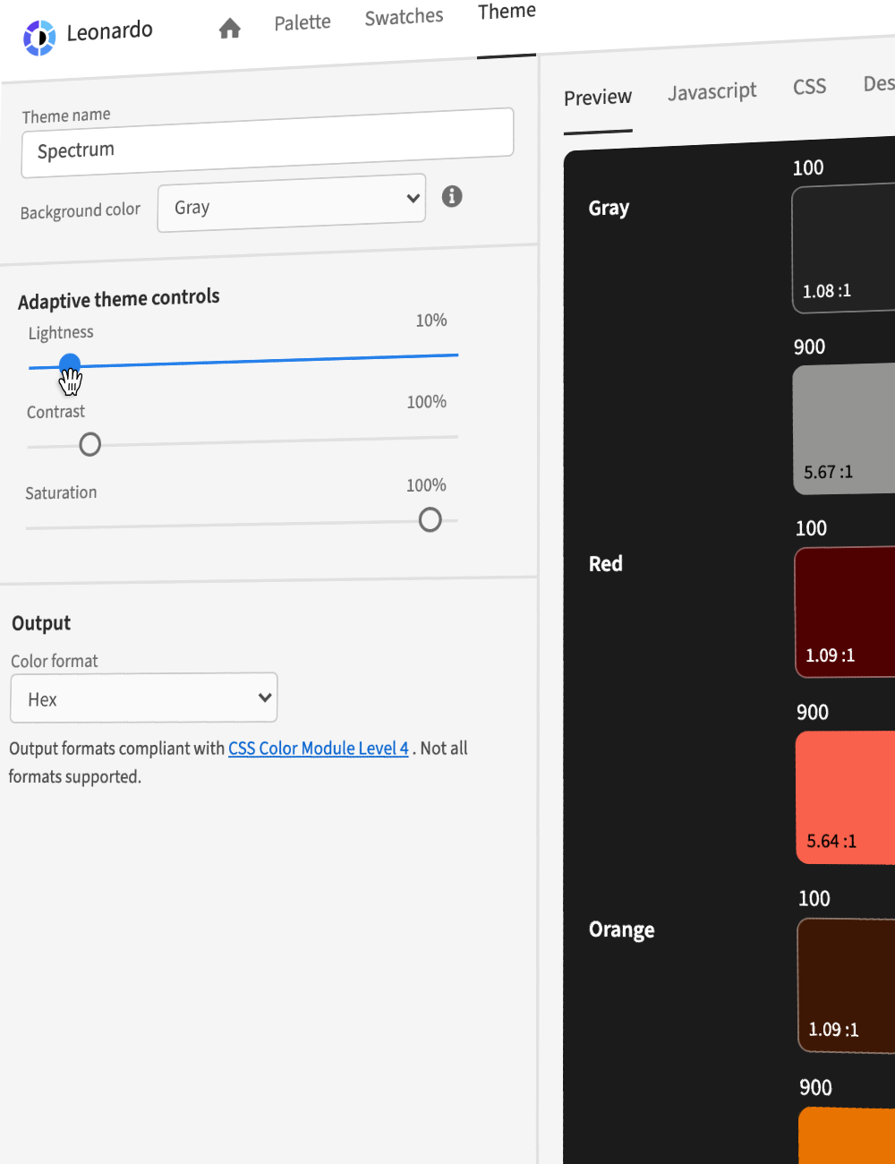Screen dimensions: 895x1164
Task: Click the Theme name input field
Action: [x=267, y=143]
